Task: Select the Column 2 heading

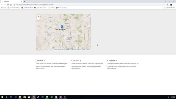Action: (x=76, y=61)
